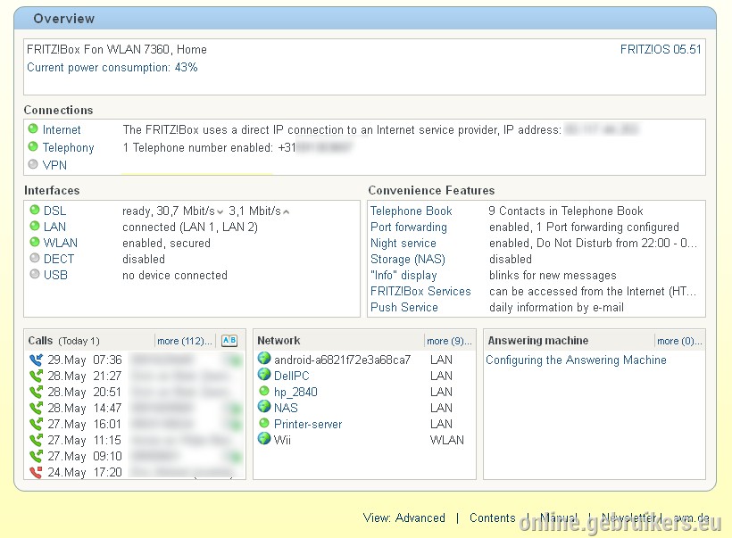Screen dimensions: 732x538
Task: Open the telephone book icon beside Calls
Action: (229, 341)
